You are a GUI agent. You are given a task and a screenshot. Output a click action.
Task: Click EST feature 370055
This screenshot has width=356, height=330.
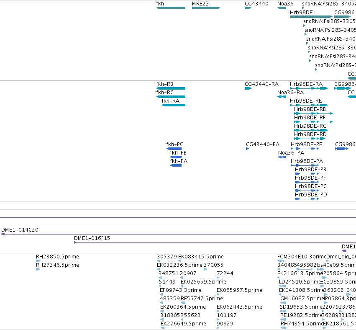[x=205, y=269]
